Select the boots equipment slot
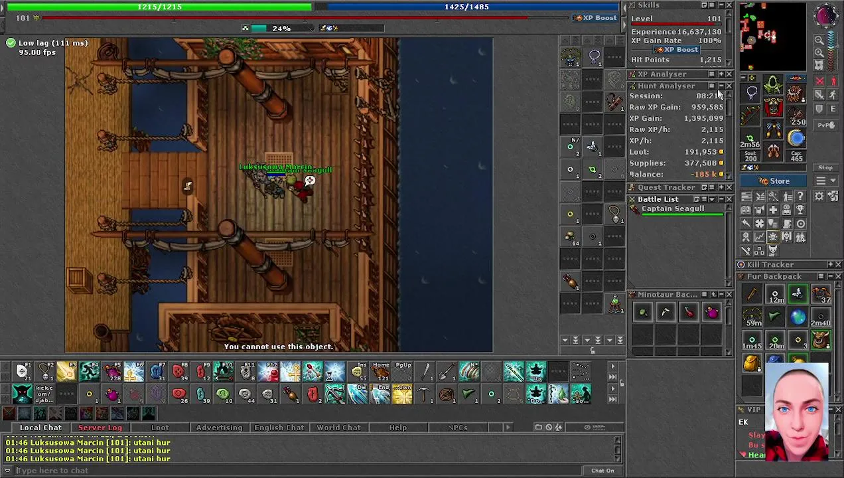The height and width of the screenshot is (478, 844). pos(773,151)
